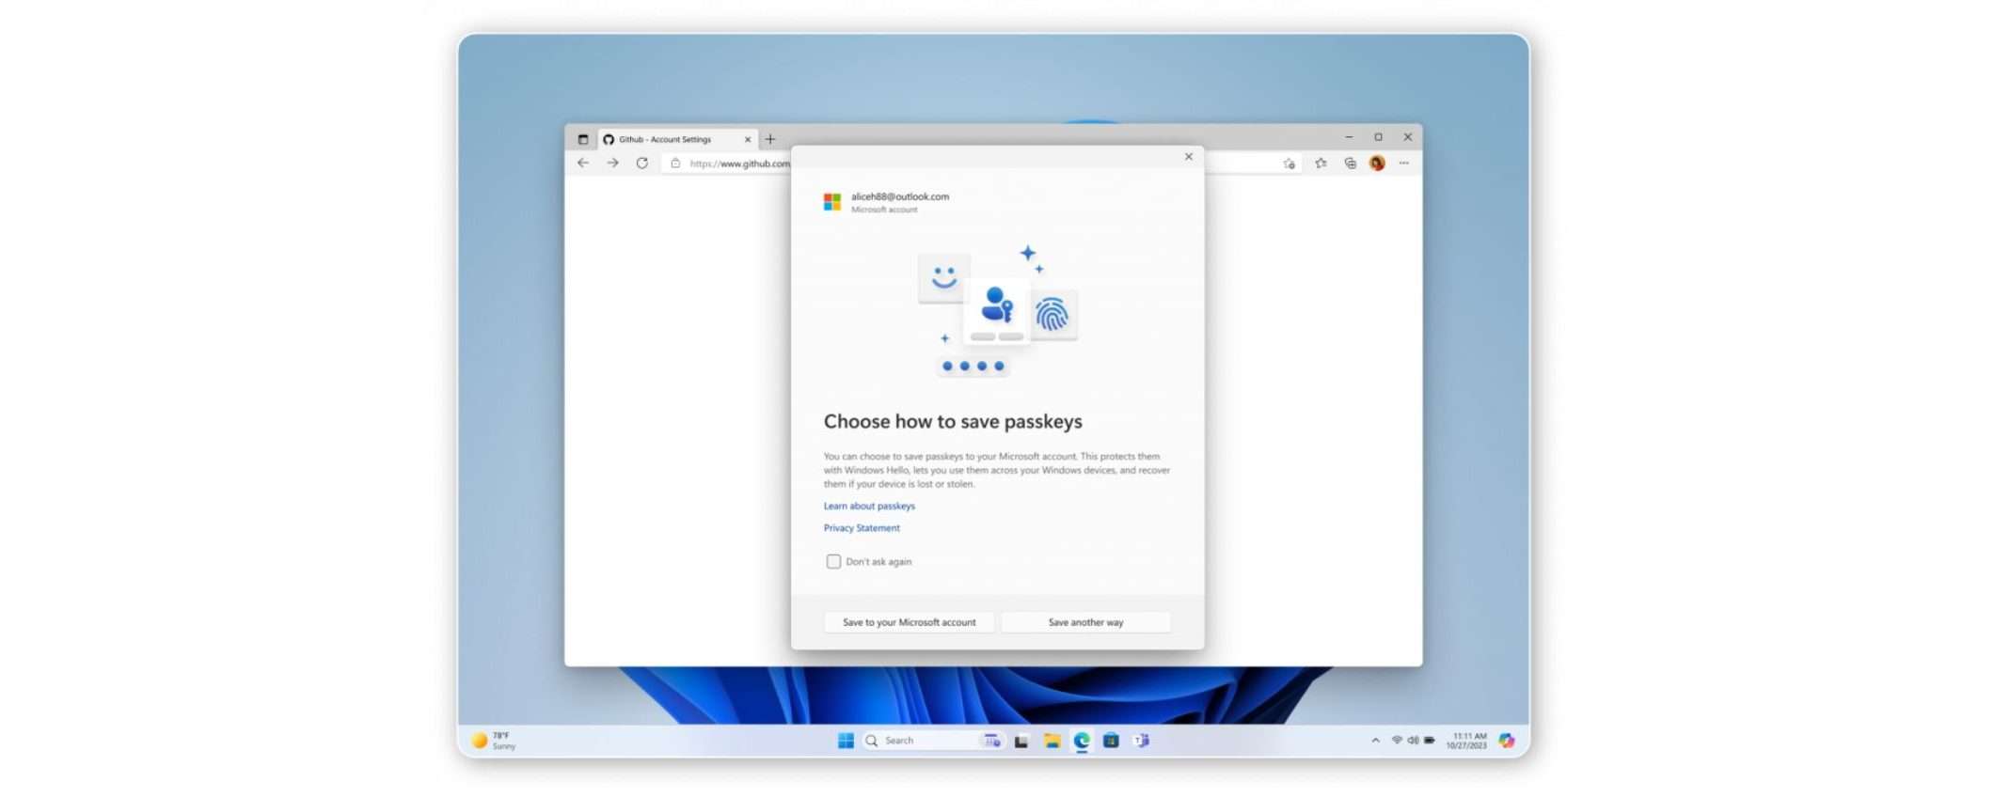Click the taskbar Search box
This screenshot has width=1994, height=797.
932,741
